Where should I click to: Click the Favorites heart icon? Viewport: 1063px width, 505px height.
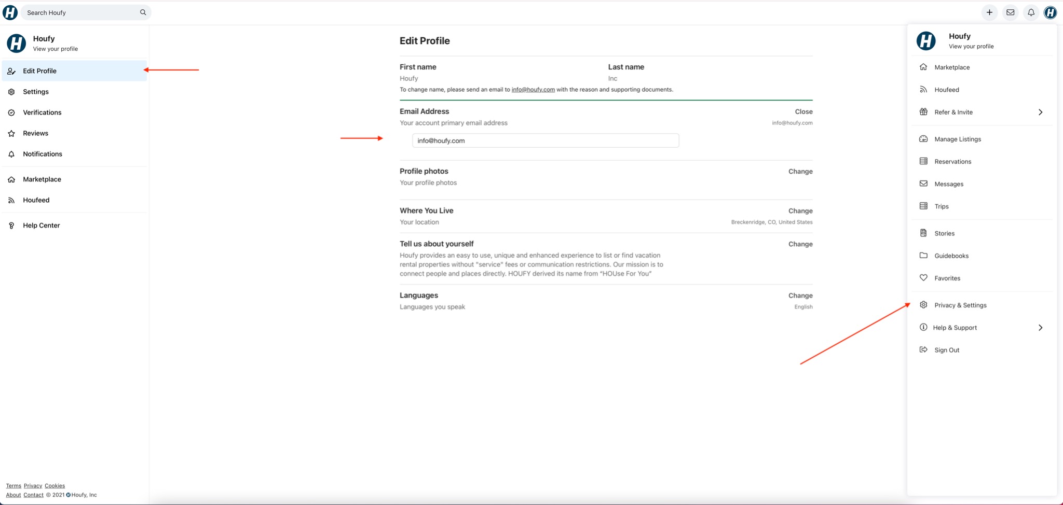(x=923, y=277)
